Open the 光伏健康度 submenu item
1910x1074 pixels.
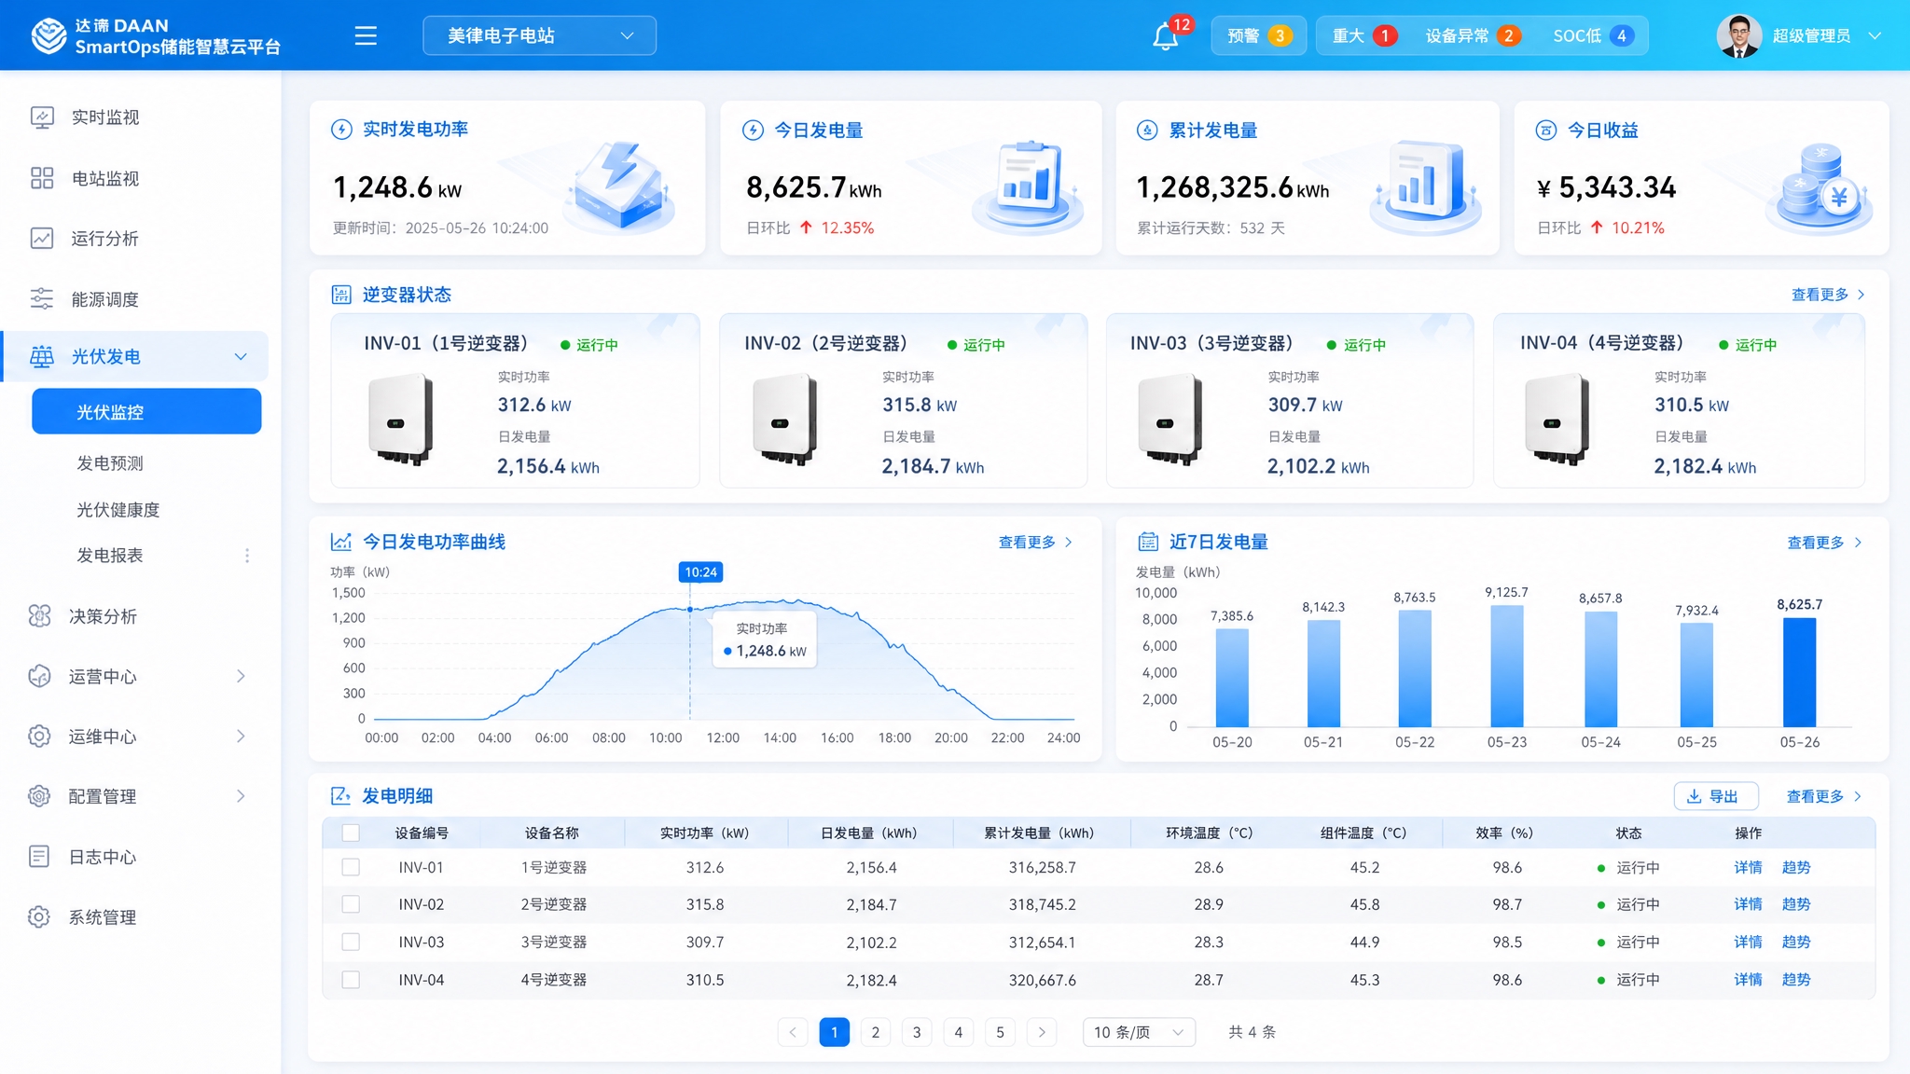118,510
